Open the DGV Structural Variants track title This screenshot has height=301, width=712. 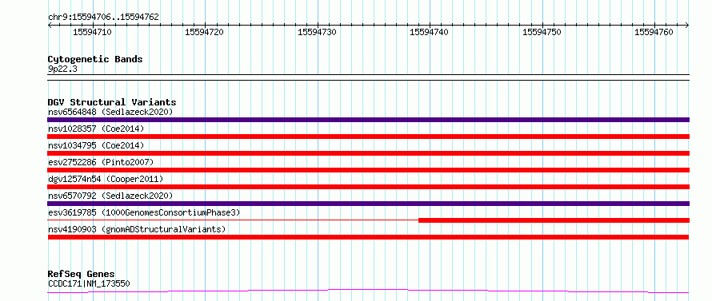[x=112, y=102]
